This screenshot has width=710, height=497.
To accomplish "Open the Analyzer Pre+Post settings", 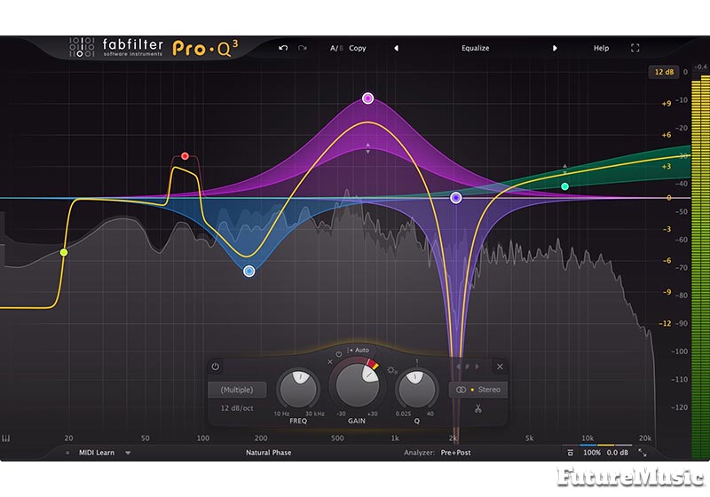I will (455, 453).
